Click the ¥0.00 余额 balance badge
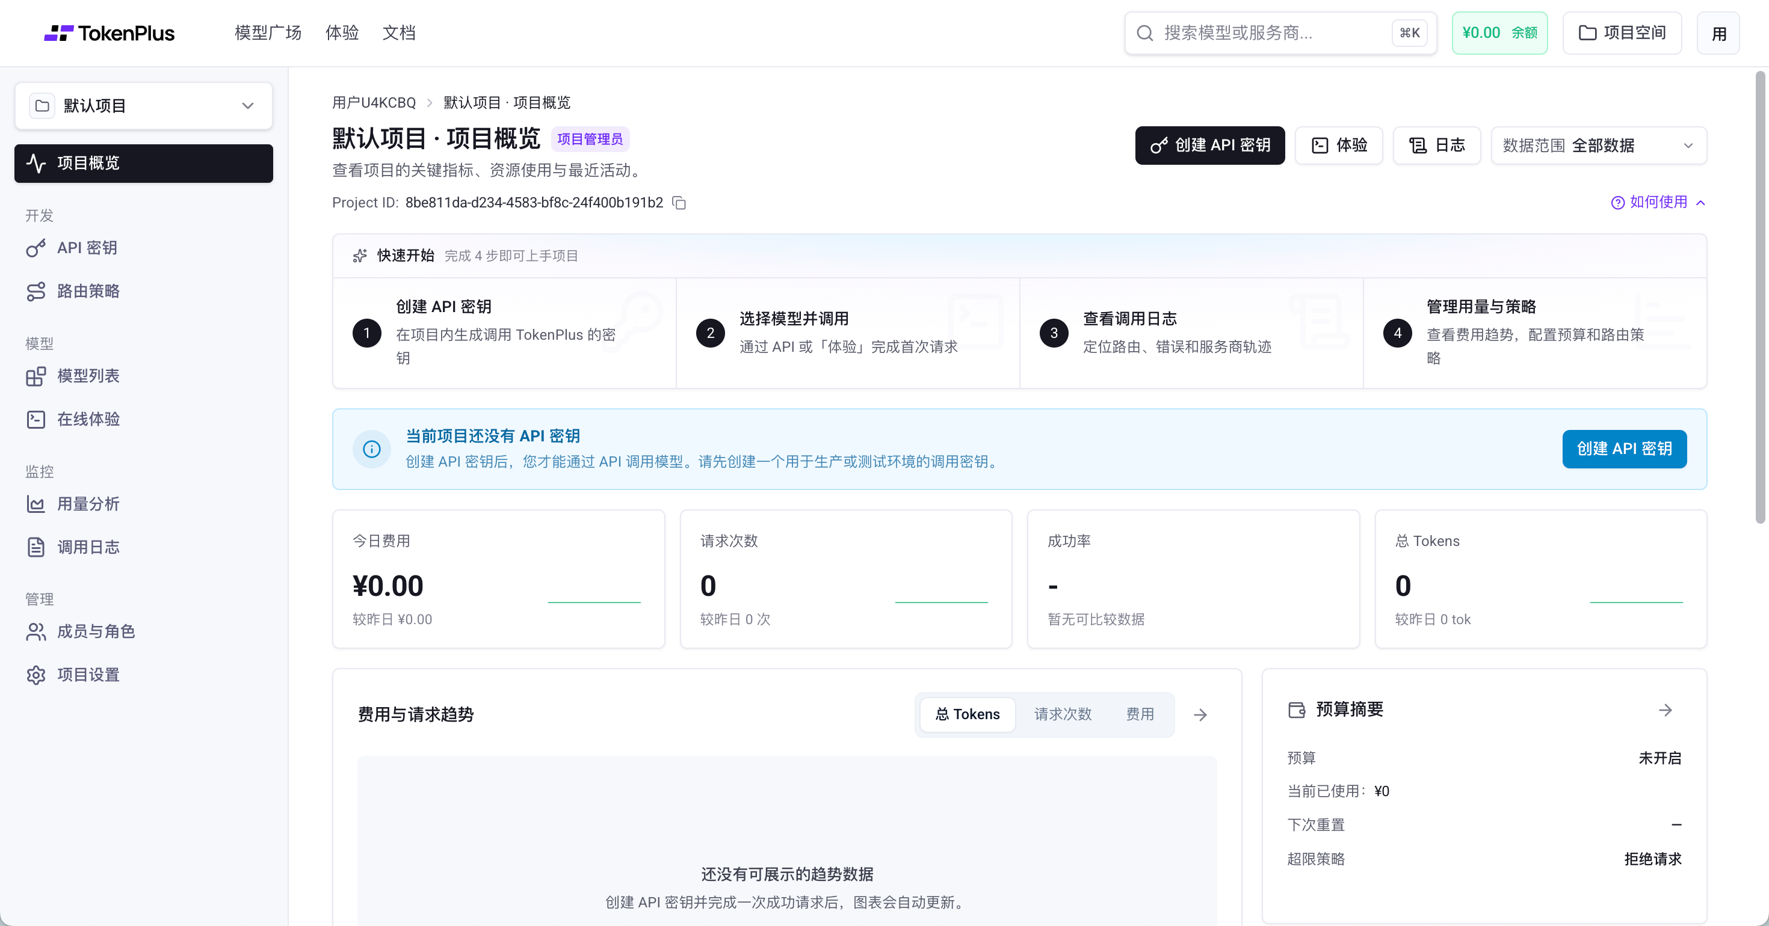The height and width of the screenshot is (926, 1769). point(1499,33)
